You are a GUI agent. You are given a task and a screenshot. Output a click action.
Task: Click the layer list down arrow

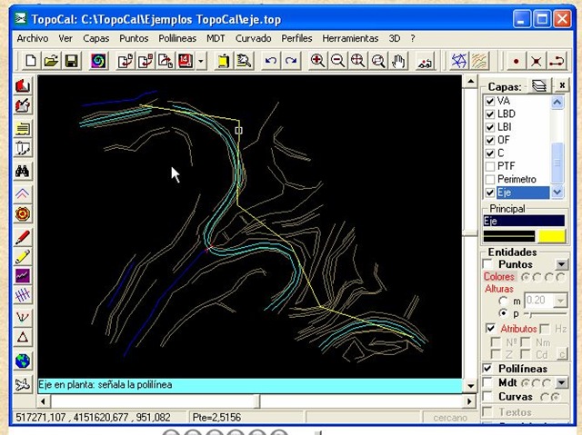tap(557, 192)
